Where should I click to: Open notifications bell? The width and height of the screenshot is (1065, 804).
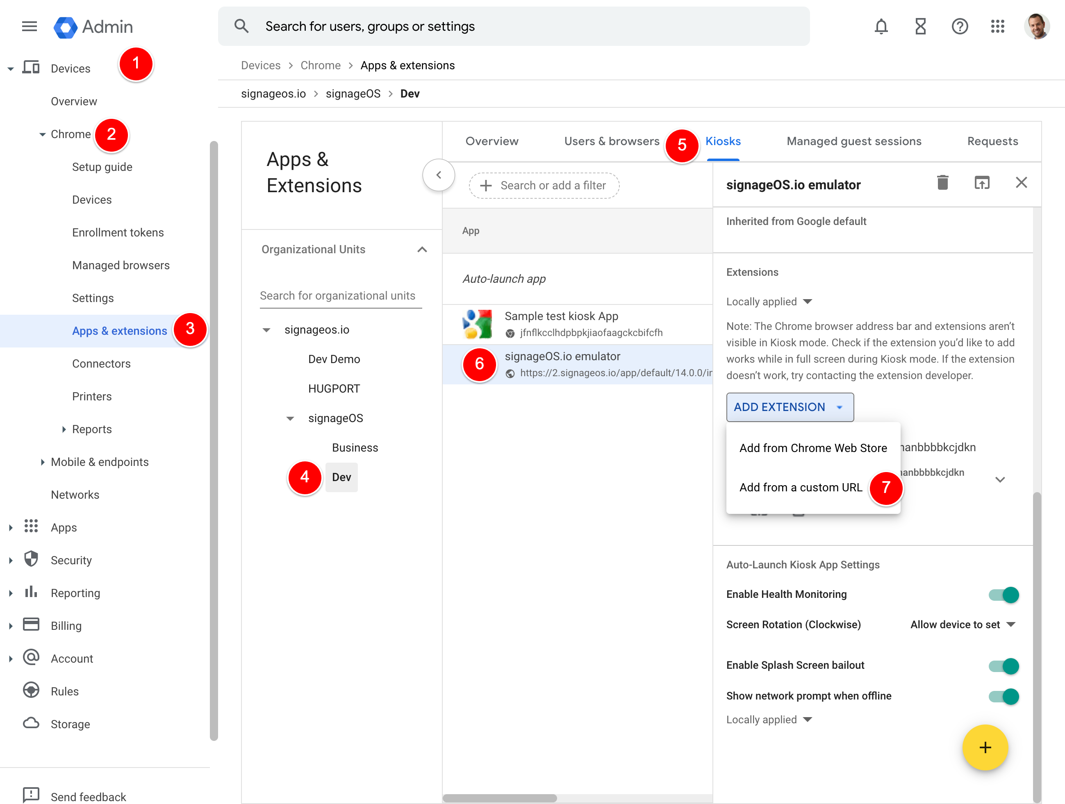coord(881,27)
